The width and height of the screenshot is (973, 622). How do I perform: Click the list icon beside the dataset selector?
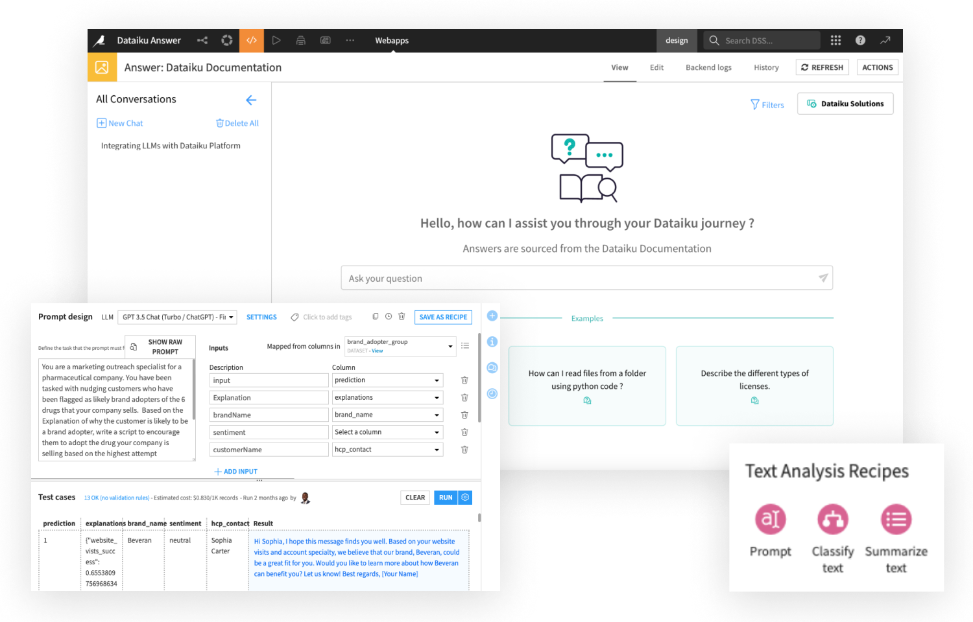465,345
